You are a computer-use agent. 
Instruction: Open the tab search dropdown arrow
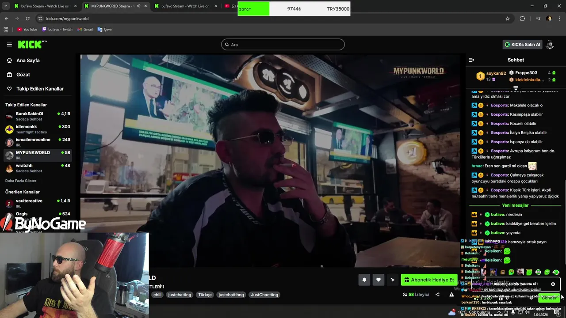pos(5,6)
